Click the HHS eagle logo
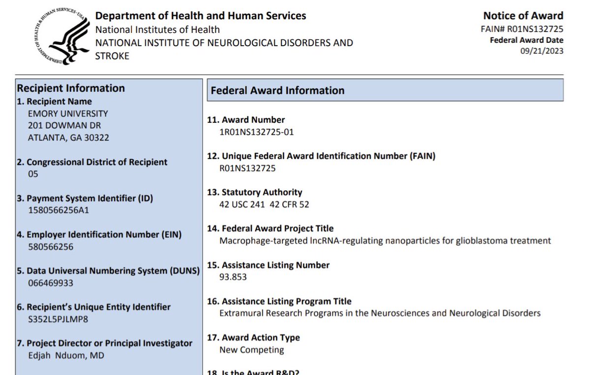This screenshot has height=375, width=590. pos(62,37)
